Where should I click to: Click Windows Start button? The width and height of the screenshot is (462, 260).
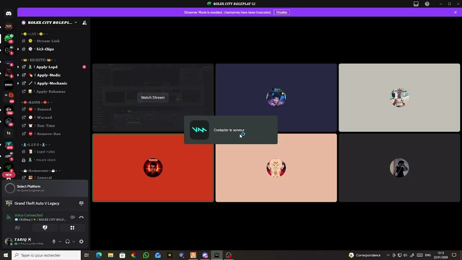coord(5,255)
